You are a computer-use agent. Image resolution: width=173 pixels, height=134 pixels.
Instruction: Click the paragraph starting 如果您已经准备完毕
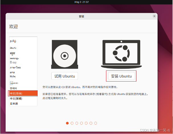point(95,96)
